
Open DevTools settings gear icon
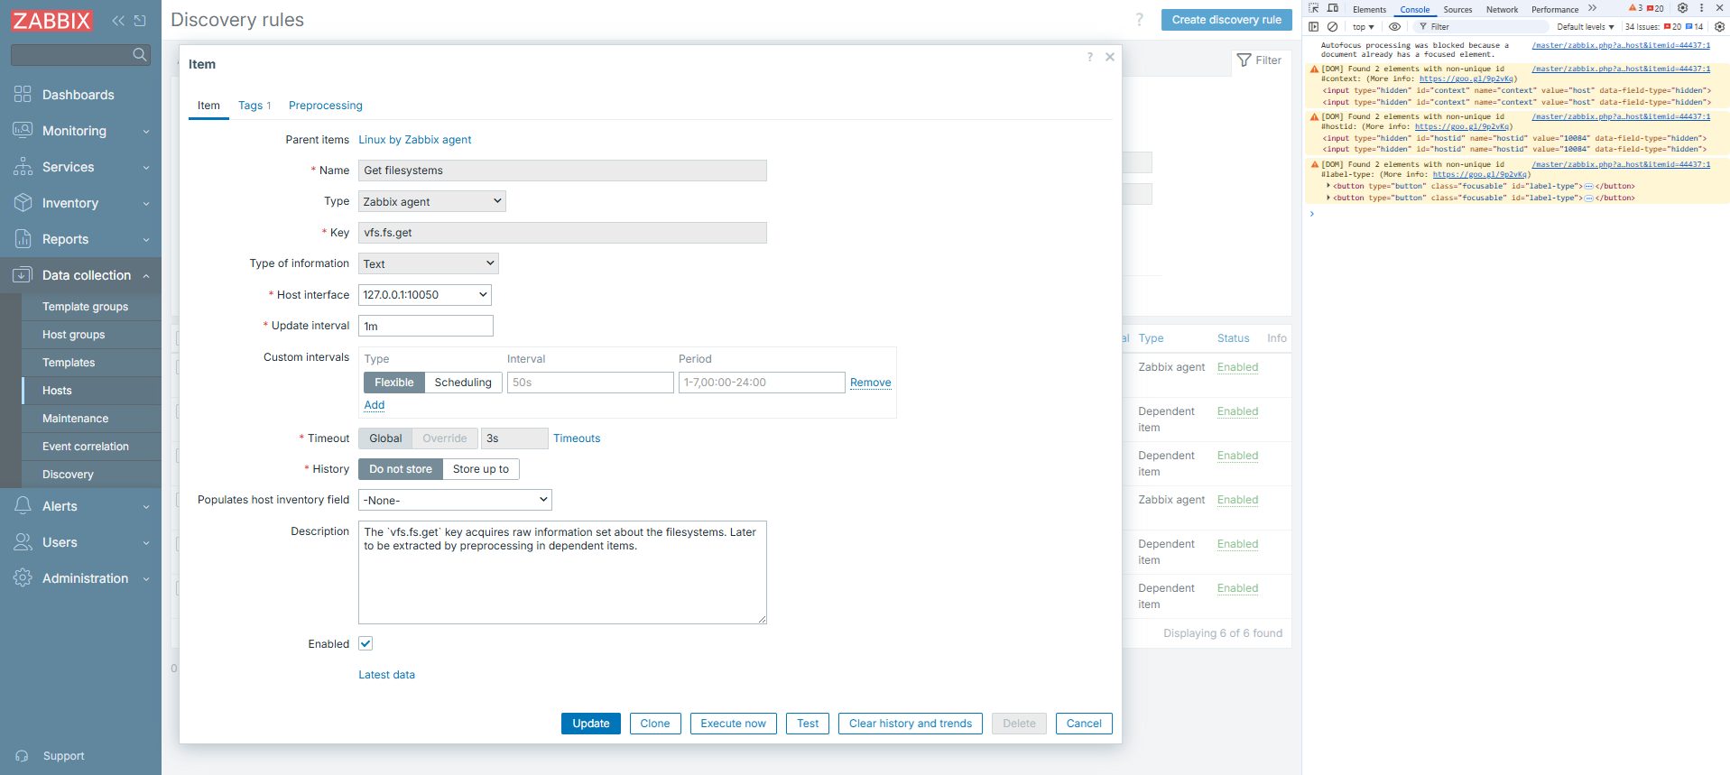point(1682,8)
